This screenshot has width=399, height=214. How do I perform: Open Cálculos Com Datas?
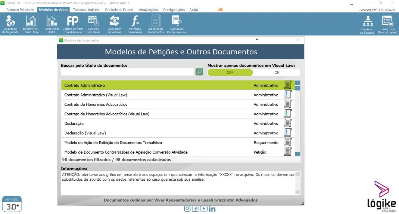point(93,24)
